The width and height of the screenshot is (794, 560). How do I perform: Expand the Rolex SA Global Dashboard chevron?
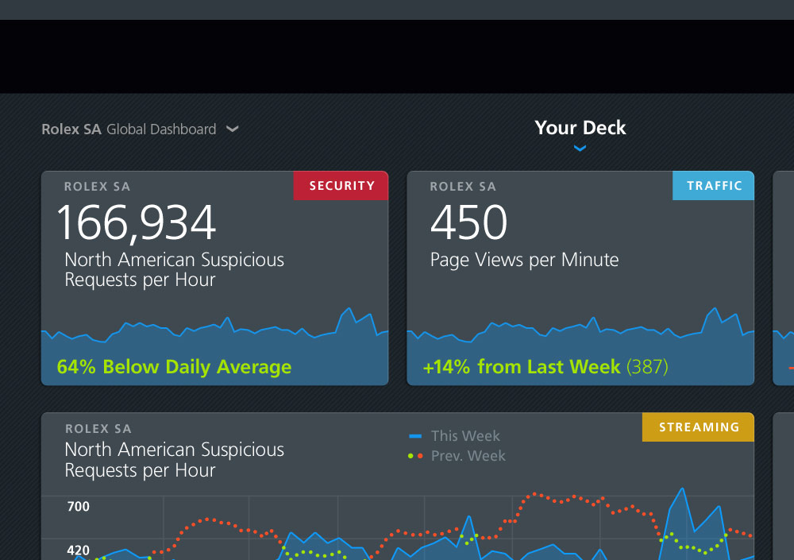click(233, 129)
